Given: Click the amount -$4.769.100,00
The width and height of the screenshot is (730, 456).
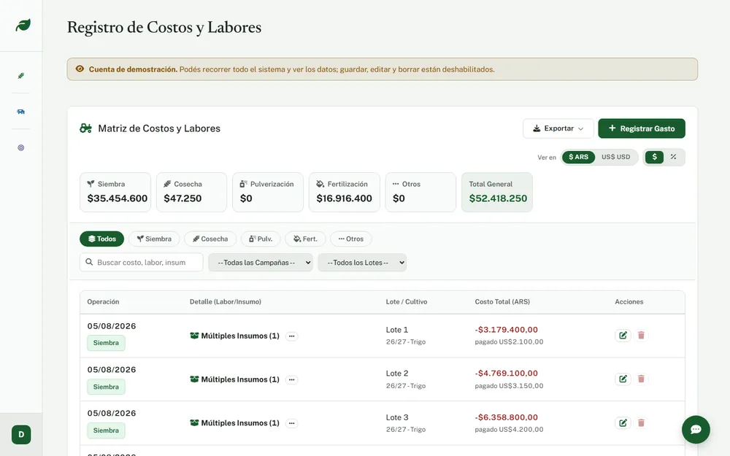Looking at the screenshot, I should (506, 373).
